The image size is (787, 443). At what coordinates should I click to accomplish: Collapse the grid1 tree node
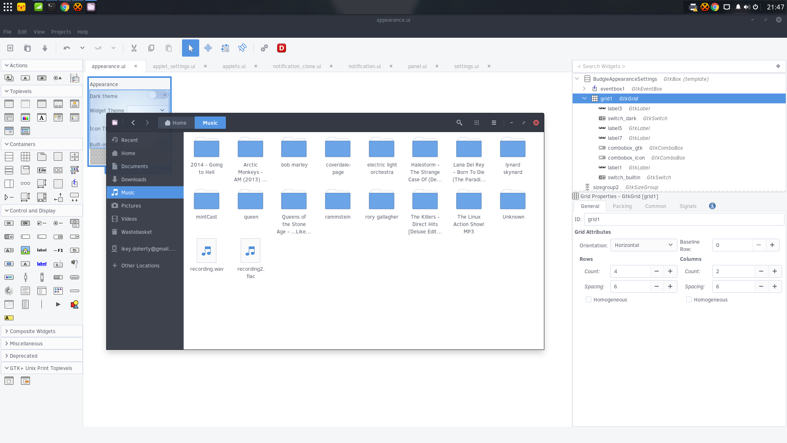[585, 98]
